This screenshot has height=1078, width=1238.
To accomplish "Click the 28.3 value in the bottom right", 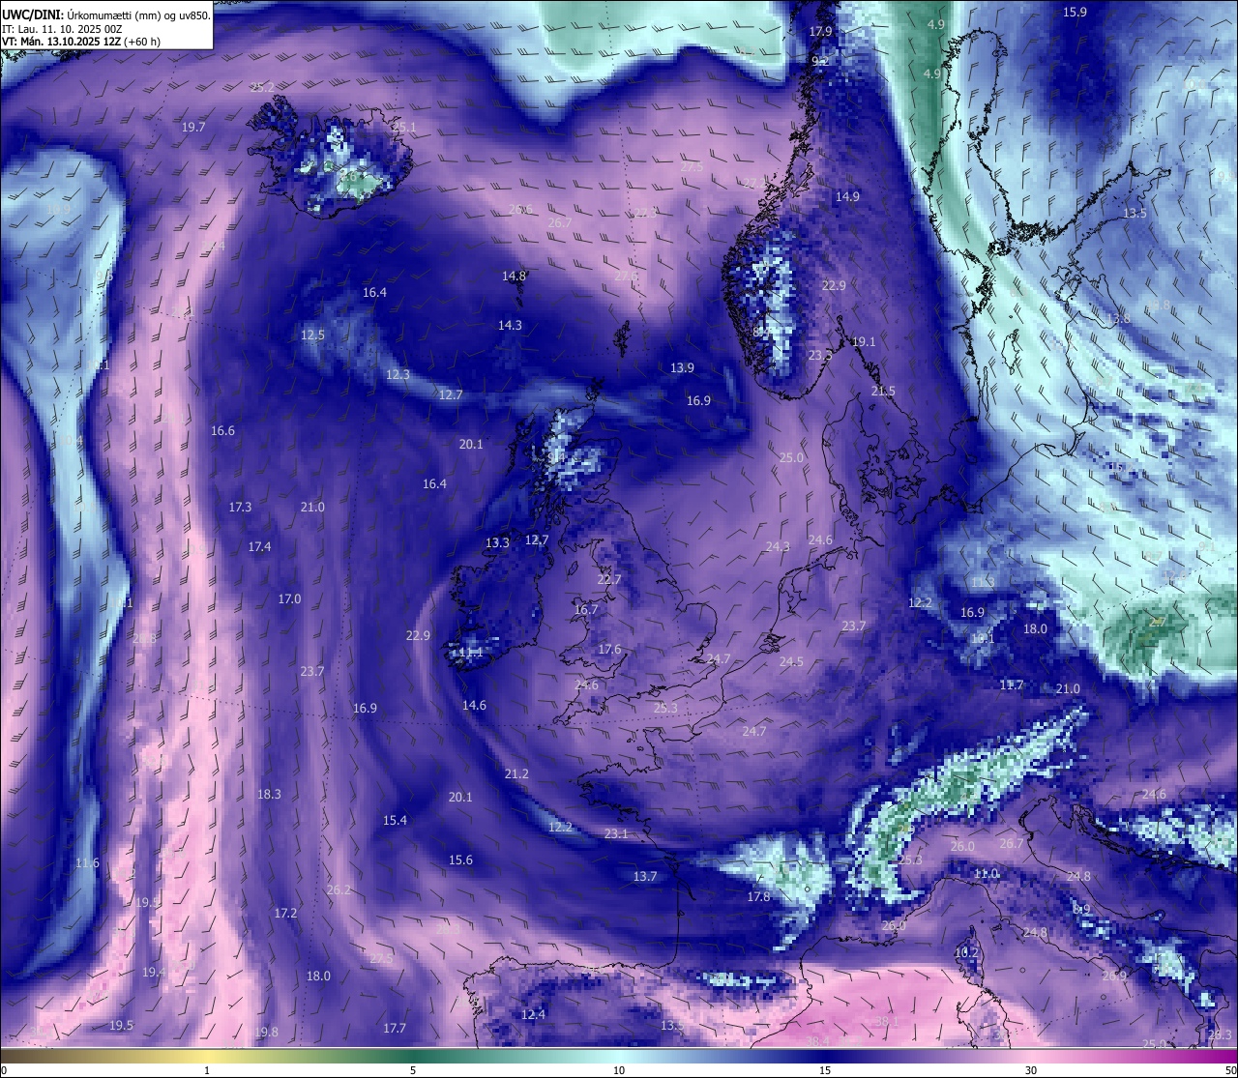I will [1220, 1034].
